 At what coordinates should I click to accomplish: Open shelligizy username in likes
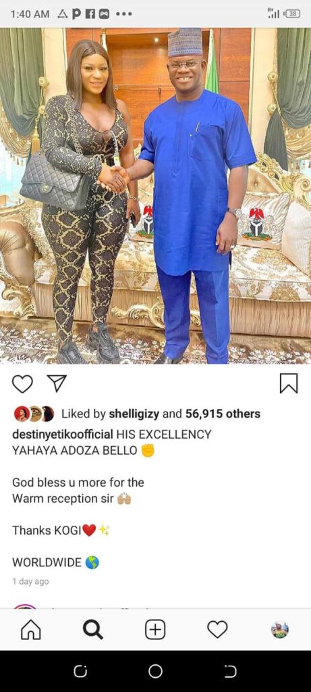click(134, 414)
